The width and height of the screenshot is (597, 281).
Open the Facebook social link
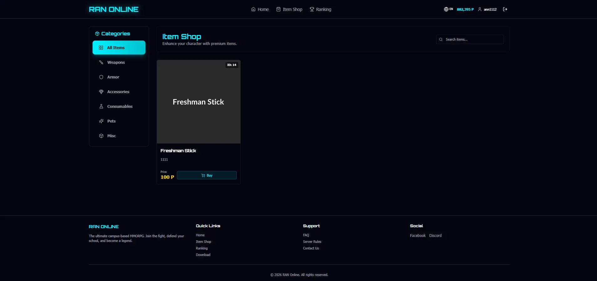coord(418,236)
